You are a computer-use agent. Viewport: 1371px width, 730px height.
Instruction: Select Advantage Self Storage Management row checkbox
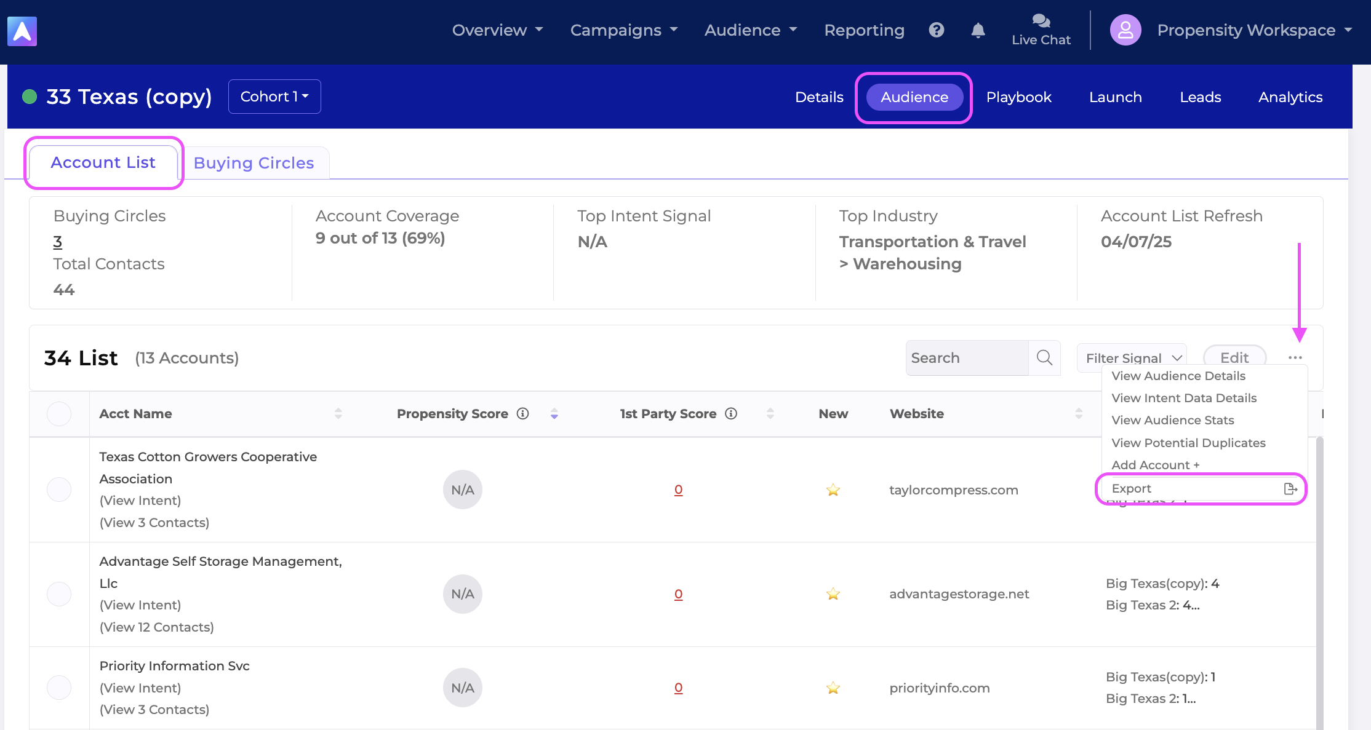59,594
